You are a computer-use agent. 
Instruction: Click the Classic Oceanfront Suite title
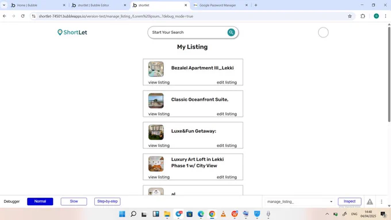pos(200,100)
